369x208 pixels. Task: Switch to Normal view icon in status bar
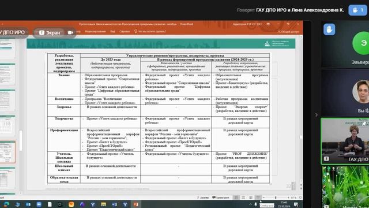(x=236, y=198)
